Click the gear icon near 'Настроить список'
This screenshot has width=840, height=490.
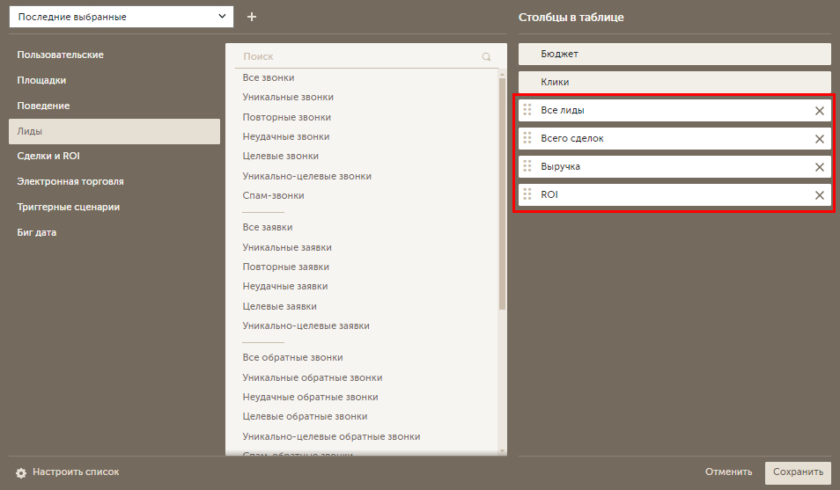tap(21, 472)
